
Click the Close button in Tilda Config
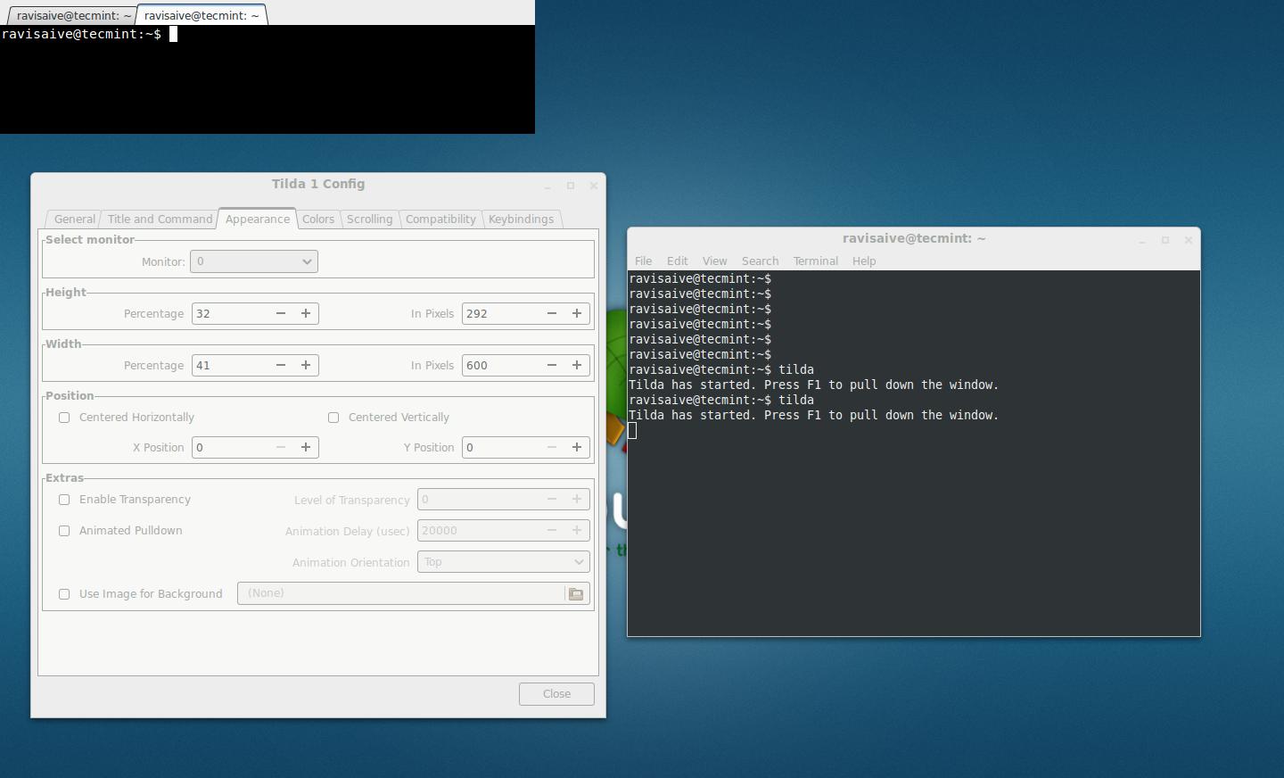click(x=556, y=693)
